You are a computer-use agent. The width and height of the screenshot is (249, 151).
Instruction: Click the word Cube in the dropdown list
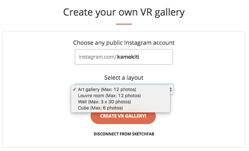click(83, 108)
